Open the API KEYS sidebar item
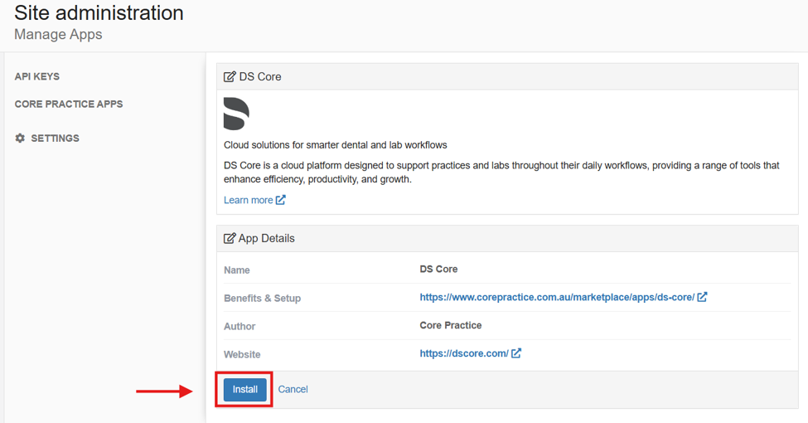 [37, 76]
